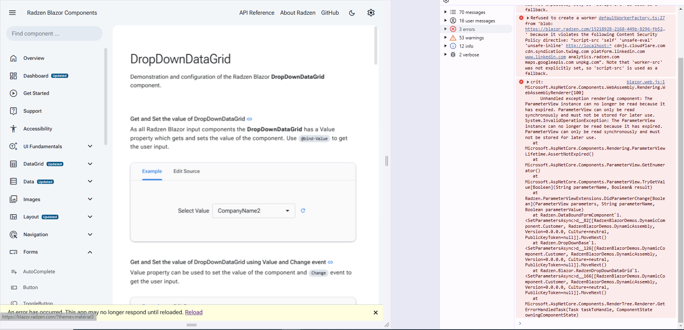
Task: Switch to the Edit Source tab
Action: (187, 171)
